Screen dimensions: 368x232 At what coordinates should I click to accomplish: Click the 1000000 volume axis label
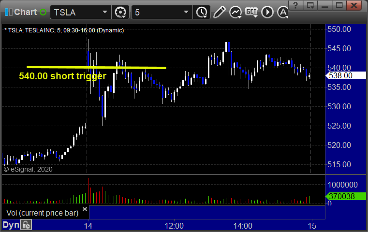[343, 185]
